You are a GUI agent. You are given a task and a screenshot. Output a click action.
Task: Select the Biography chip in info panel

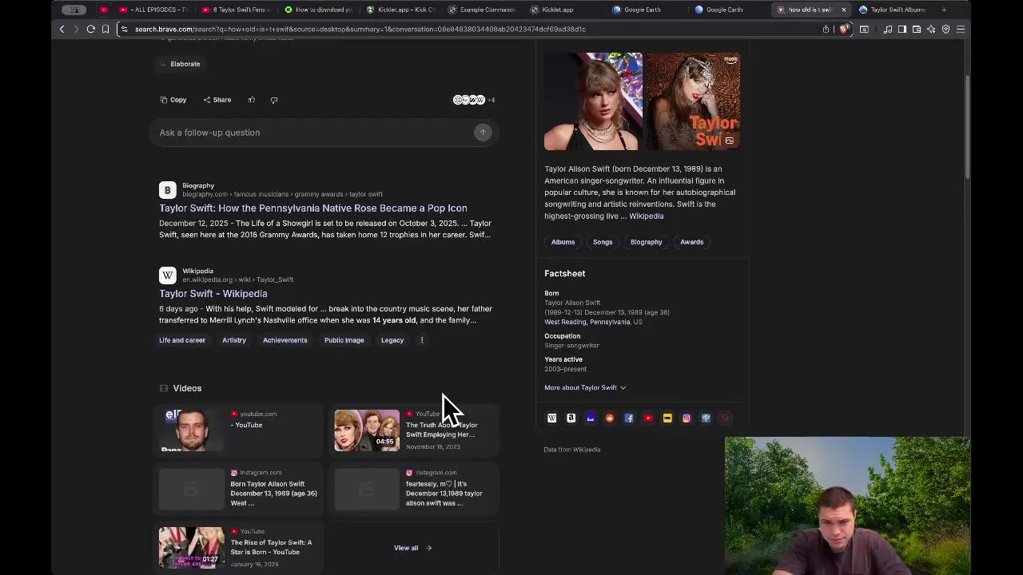pos(646,242)
